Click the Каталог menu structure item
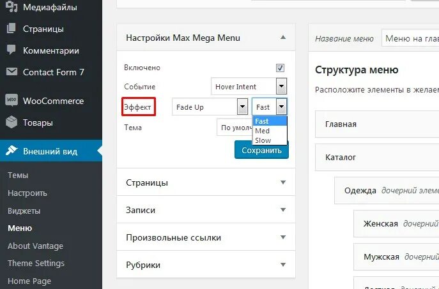The height and width of the screenshot is (289, 439). [377, 158]
